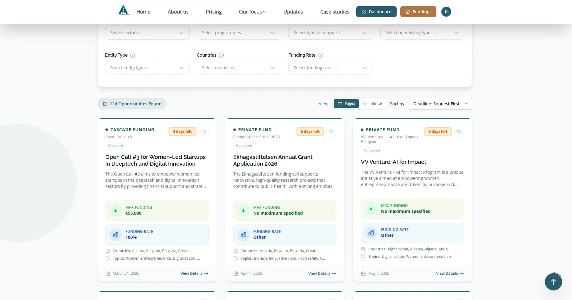Save Open Call #3 card with heart
The image size is (572, 300).
pyautogui.click(x=204, y=132)
